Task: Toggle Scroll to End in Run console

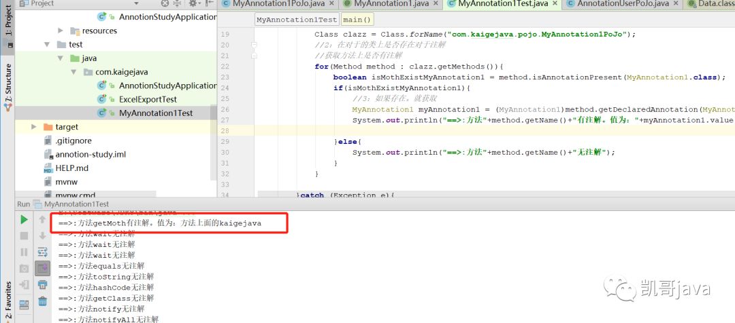Action: click(43, 268)
